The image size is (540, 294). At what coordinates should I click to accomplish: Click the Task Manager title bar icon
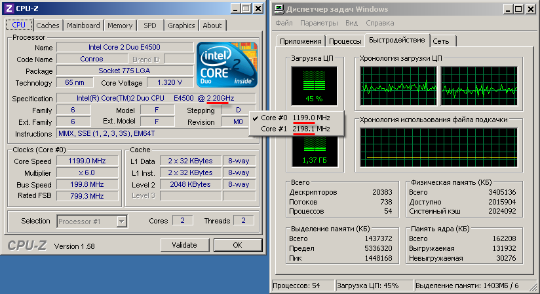[x=279, y=8]
